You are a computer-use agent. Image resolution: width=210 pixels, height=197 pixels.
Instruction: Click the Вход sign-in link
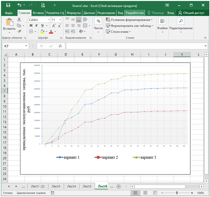pyautogui.click(x=170, y=13)
